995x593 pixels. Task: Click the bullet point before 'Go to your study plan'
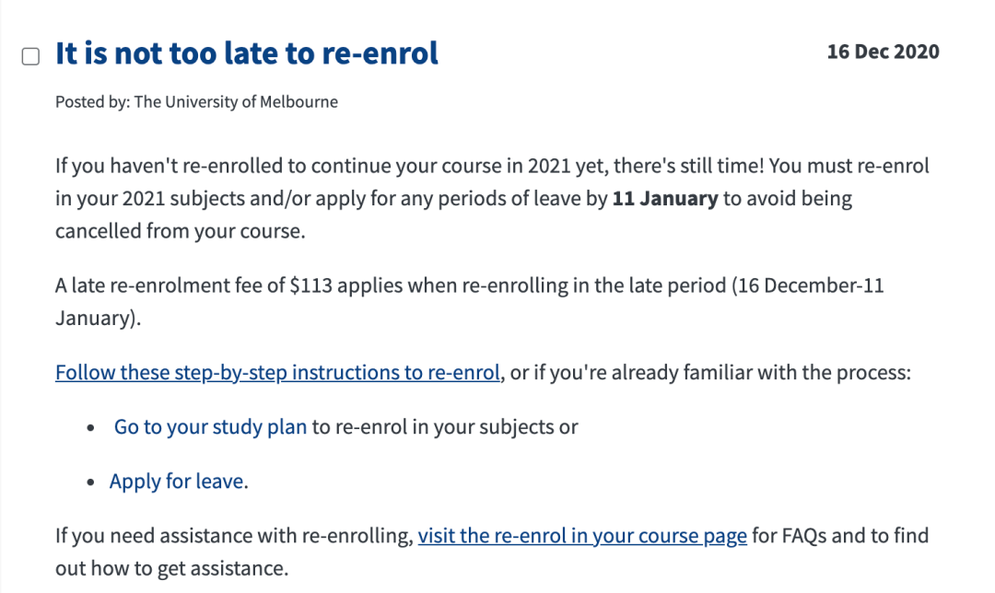click(x=90, y=428)
